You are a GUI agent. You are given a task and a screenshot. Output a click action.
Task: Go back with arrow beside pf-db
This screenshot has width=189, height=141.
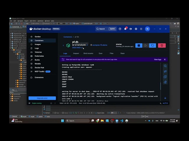(63, 46)
